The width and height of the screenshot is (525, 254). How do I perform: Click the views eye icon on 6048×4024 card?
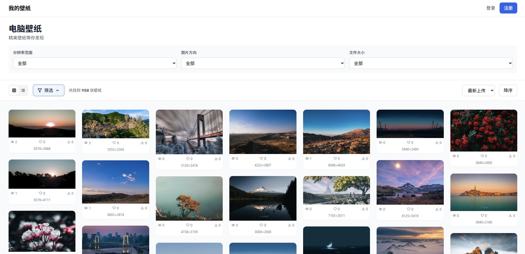[307, 158]
